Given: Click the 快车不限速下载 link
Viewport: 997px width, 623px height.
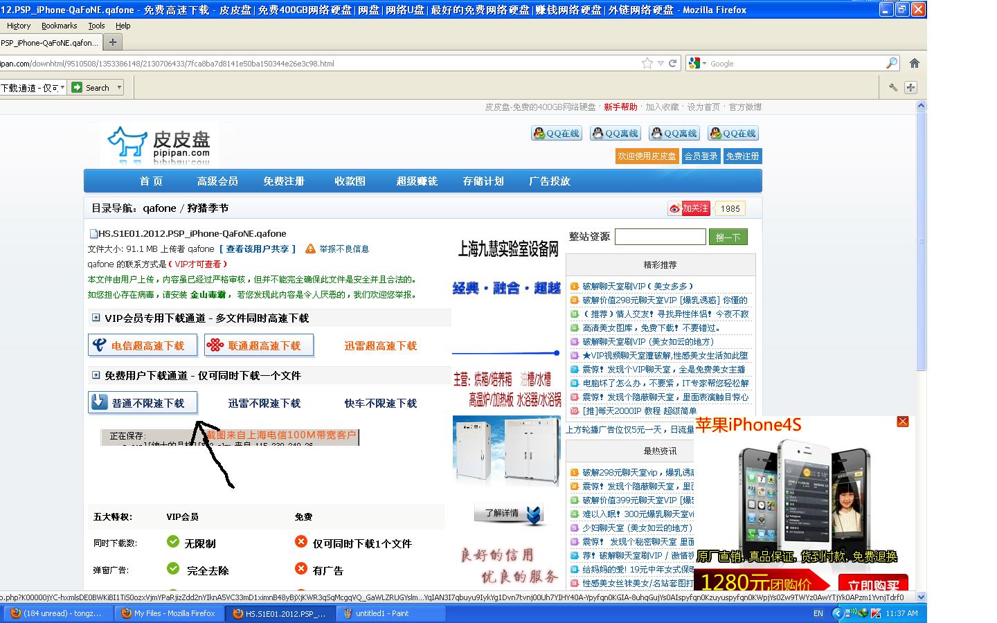Looking at the screenshot, I should coord(381,404).
